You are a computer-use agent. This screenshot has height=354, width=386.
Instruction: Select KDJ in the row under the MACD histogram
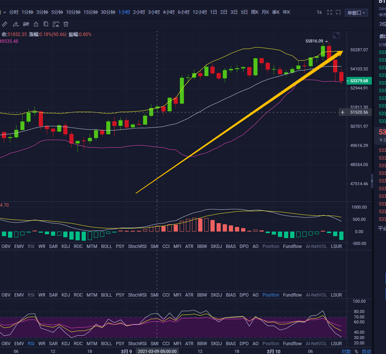66,246
